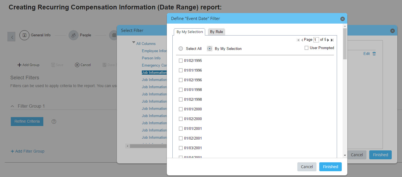Switch to the By My Selection tab
Viewport: 402px width, 177px height.
tap(190, 32)
